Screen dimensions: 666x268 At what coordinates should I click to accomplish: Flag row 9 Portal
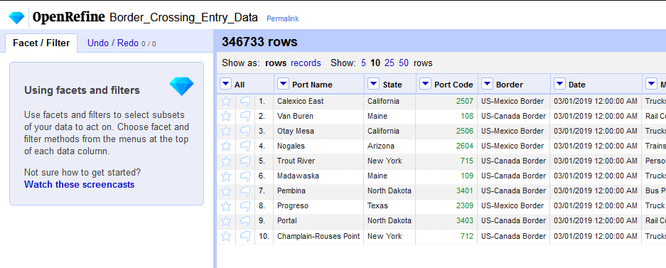245,221
